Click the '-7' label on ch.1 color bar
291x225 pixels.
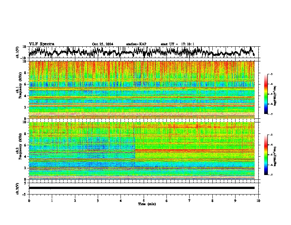tap(271, 114)
